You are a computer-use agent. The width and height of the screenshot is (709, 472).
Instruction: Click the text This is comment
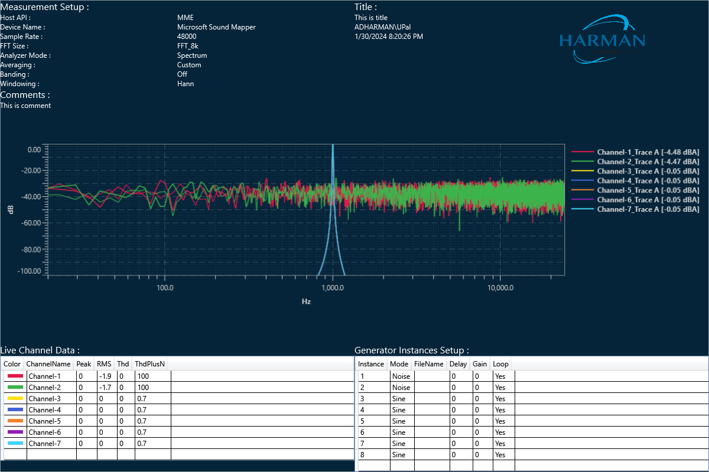(25, 106)
